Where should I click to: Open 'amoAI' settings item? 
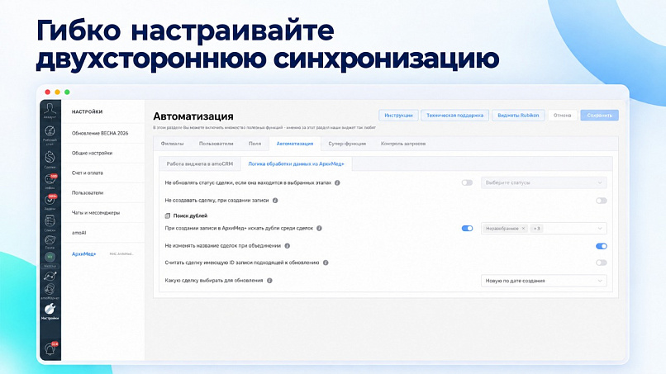pos(102,233)
